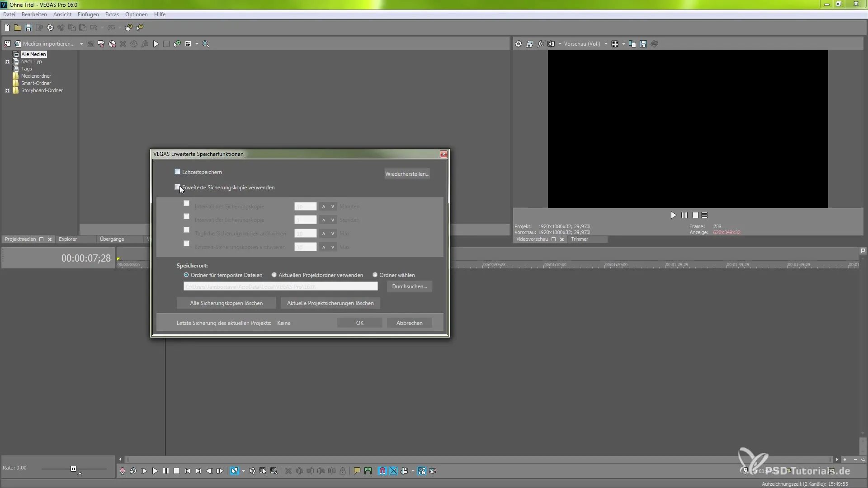Select the Ordner wählen radio option
Viewport: 868px width, 488px height.
coord(375,275)
